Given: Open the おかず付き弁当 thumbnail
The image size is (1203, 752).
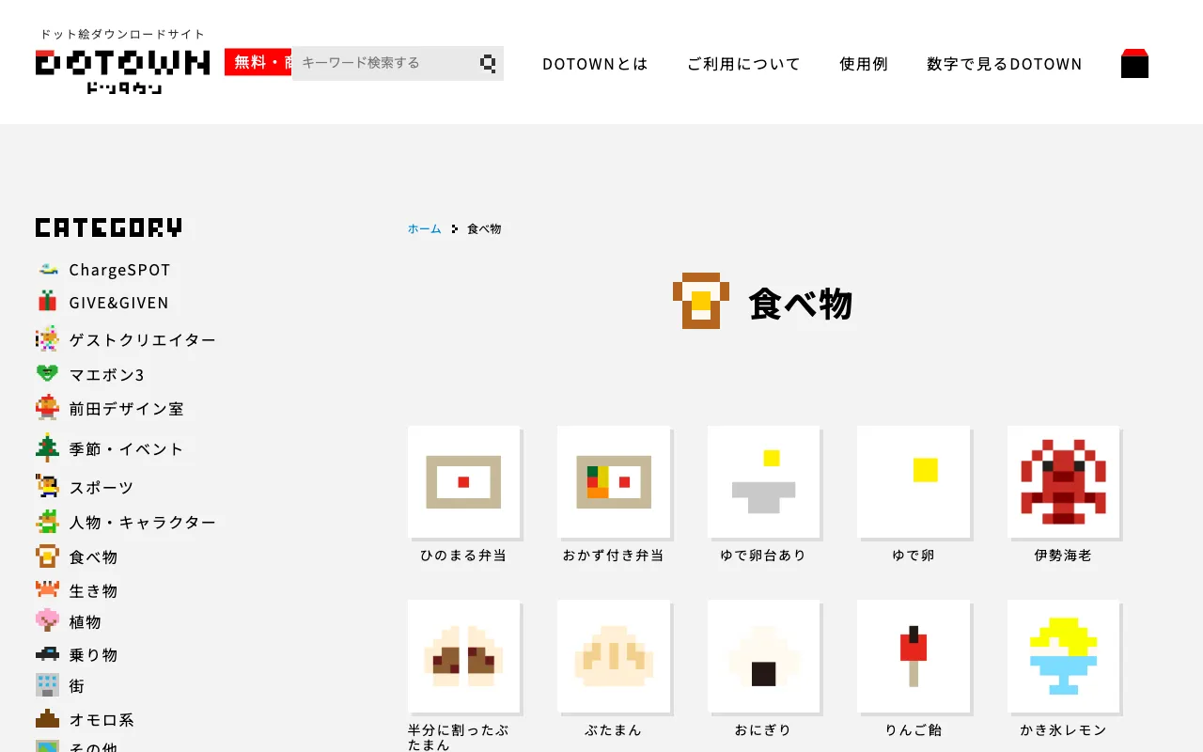Looking at the screenshot, I should tap(614, 482).
